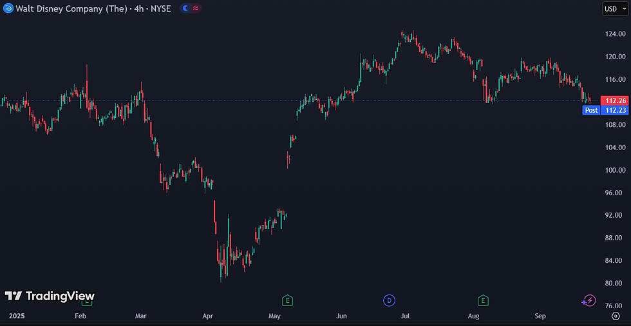Click the Mar label on time axis
The width and height of the screenshot is (631, 326).
141,316
